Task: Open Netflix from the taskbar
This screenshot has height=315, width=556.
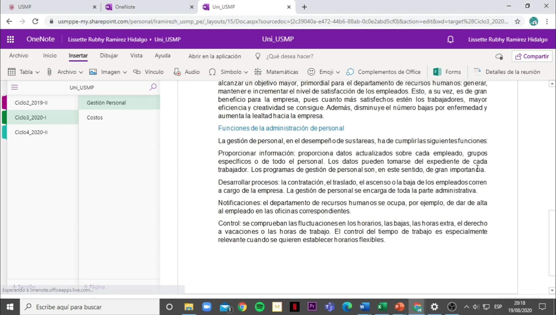Action: (295, 307)
